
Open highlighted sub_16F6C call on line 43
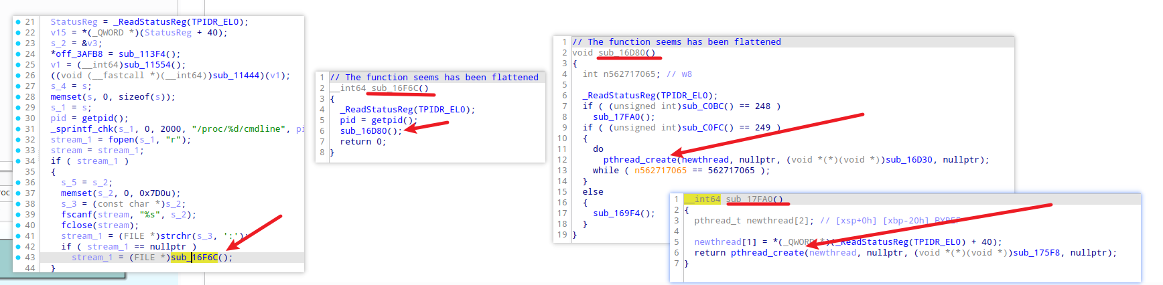(x=194, y=258)
